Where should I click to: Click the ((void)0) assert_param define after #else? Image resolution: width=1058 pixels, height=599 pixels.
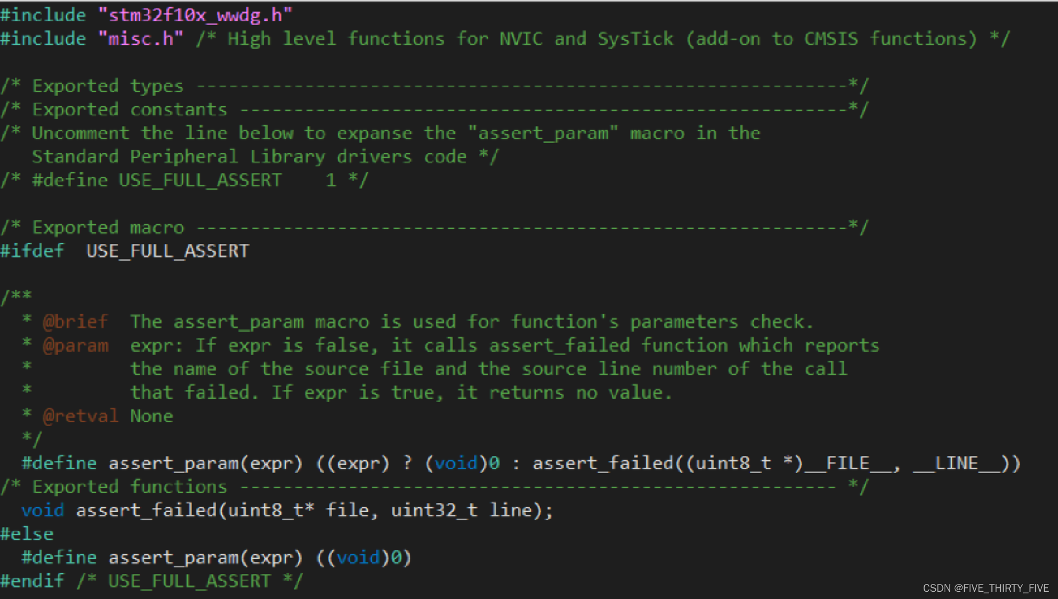pyautogui.click(x=216, y=557)
